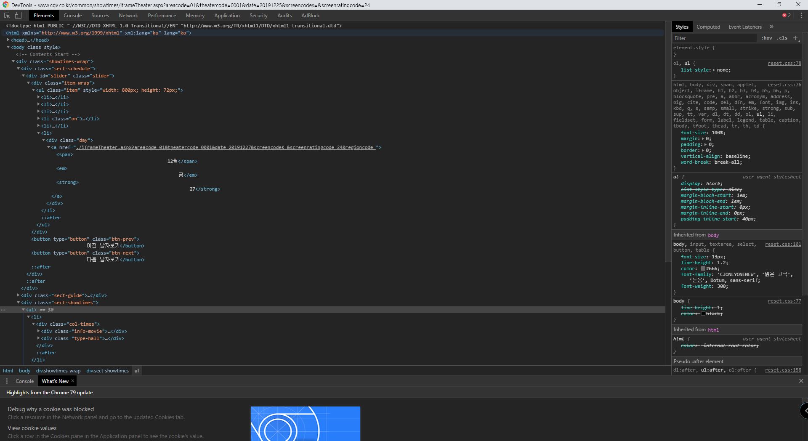Expand the border shorthand property
Image resolution: width=808 pixels, height=441 pixels.
click(703, 150)
